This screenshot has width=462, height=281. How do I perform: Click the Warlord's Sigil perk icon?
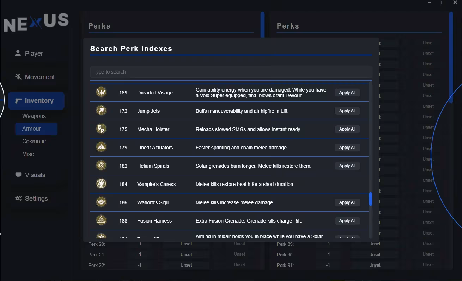(101, 202)
